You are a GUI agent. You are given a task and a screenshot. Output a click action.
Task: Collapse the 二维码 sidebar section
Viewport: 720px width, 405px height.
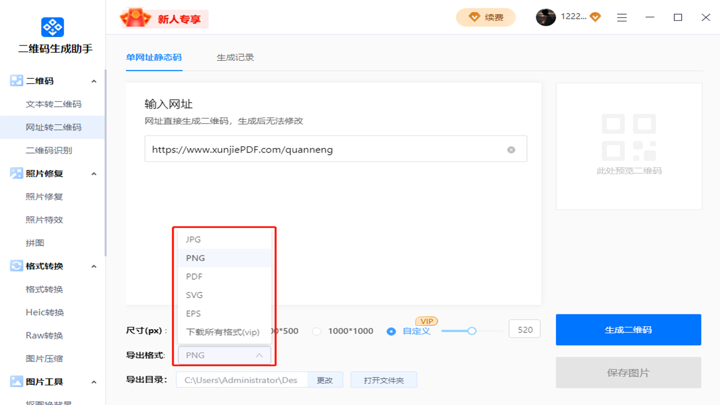[94, 80]
